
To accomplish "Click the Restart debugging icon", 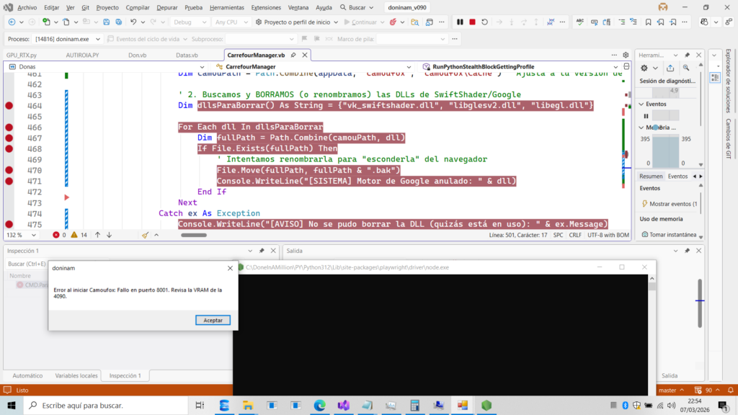I will [x=485, y=22].
